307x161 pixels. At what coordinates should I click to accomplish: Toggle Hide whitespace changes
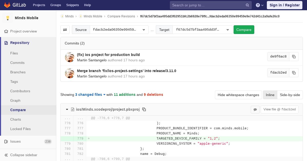click(238, 95)
